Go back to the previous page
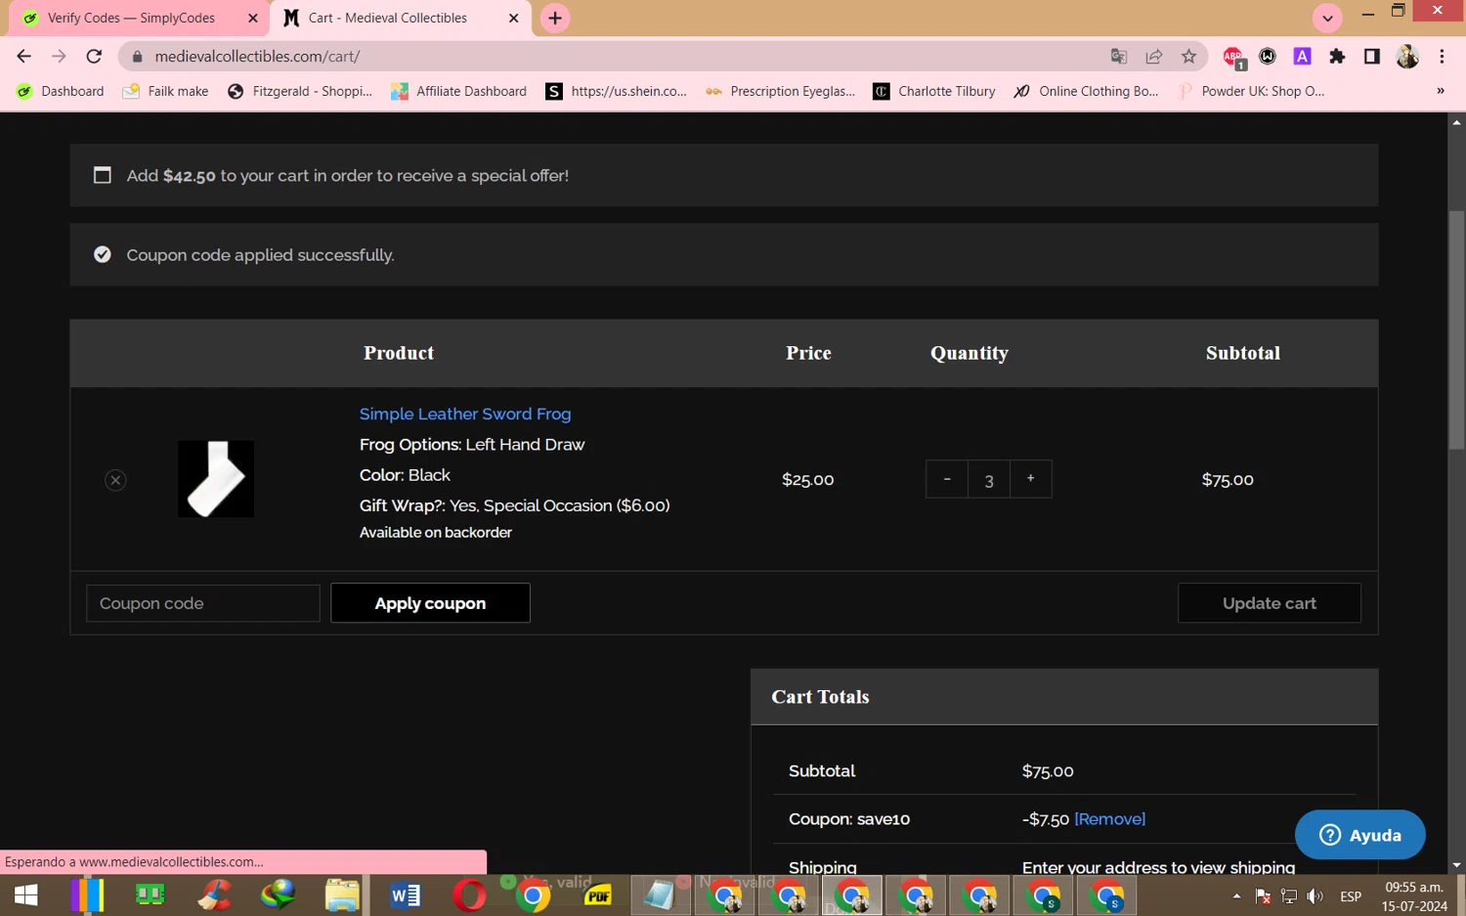This screenshot has height=916, width=1466. [23, 57]
